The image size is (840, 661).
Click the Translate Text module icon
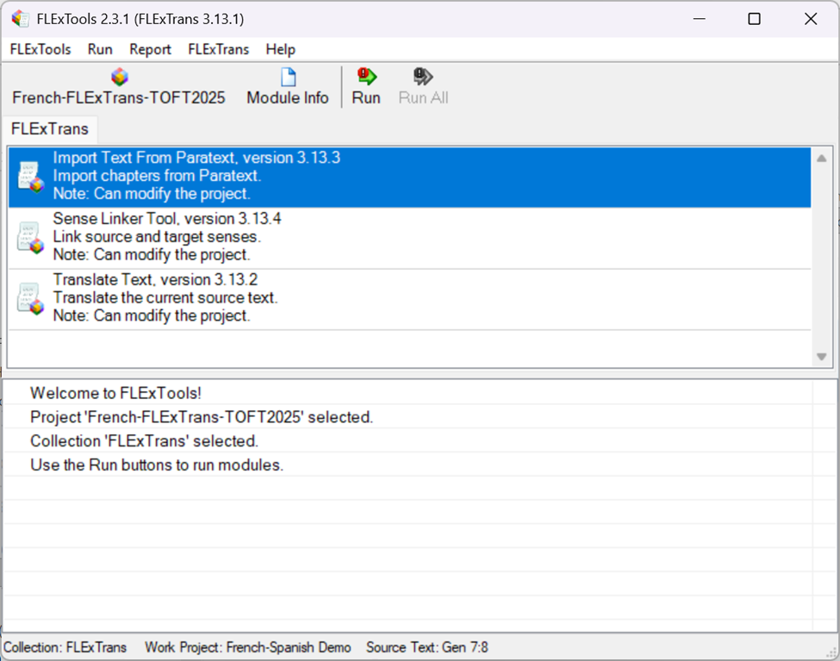click(30, 298)
